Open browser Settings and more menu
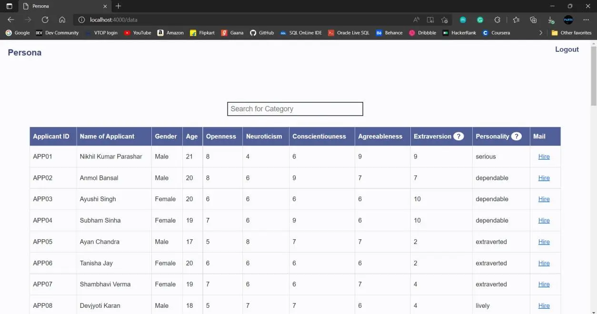This screenshot has height=314, width=597. 586,20
